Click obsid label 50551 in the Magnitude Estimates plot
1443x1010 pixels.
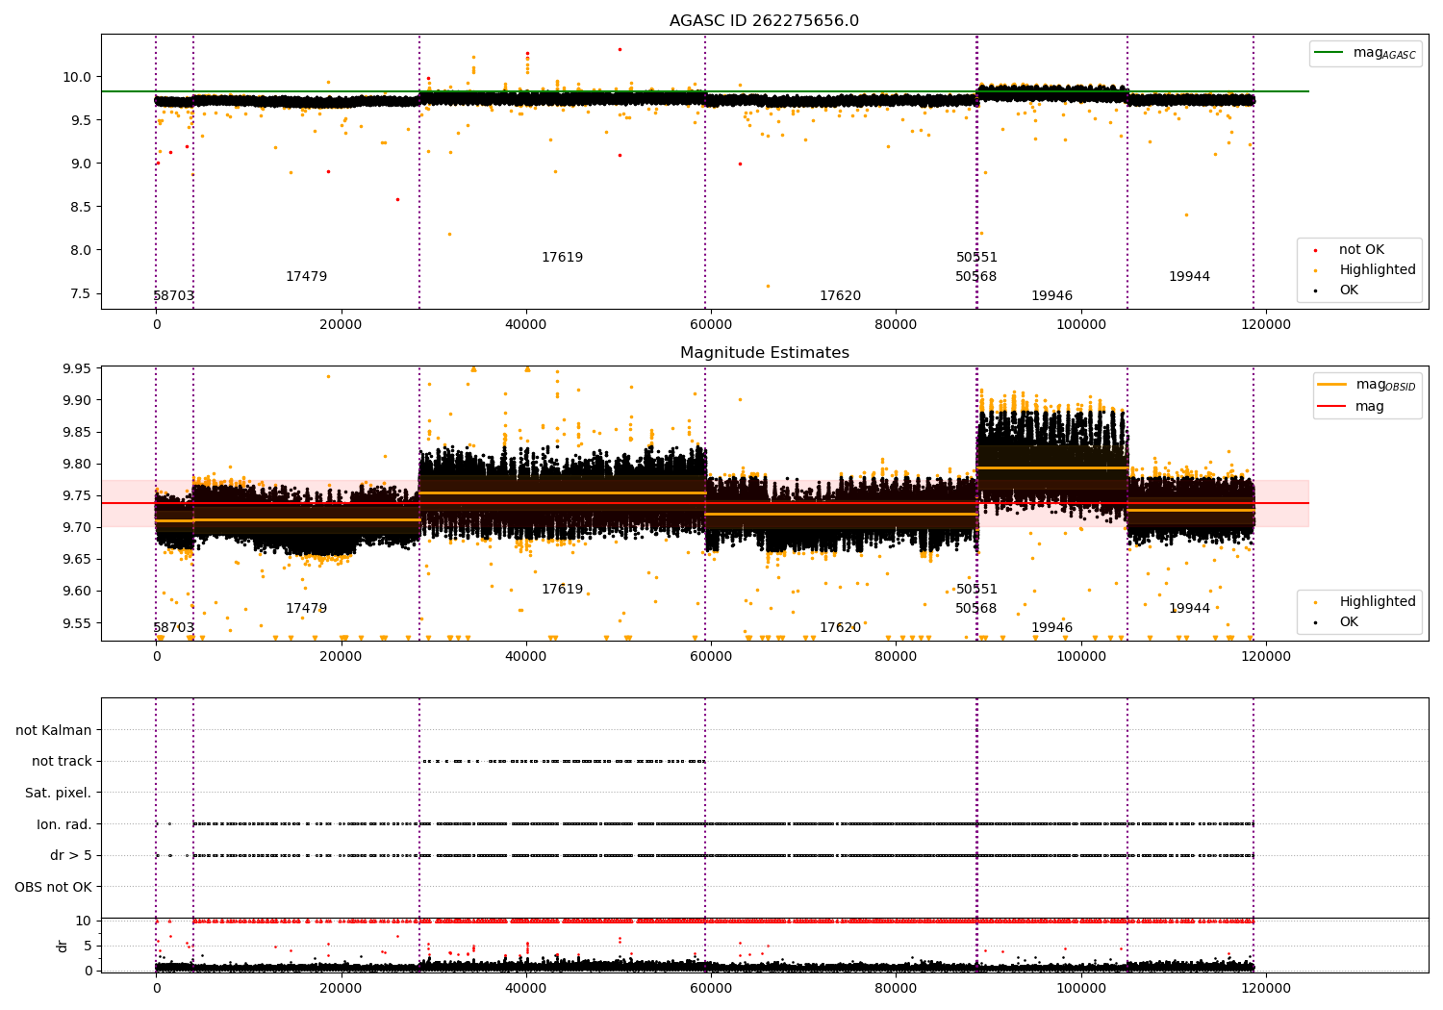coord(976,590)
